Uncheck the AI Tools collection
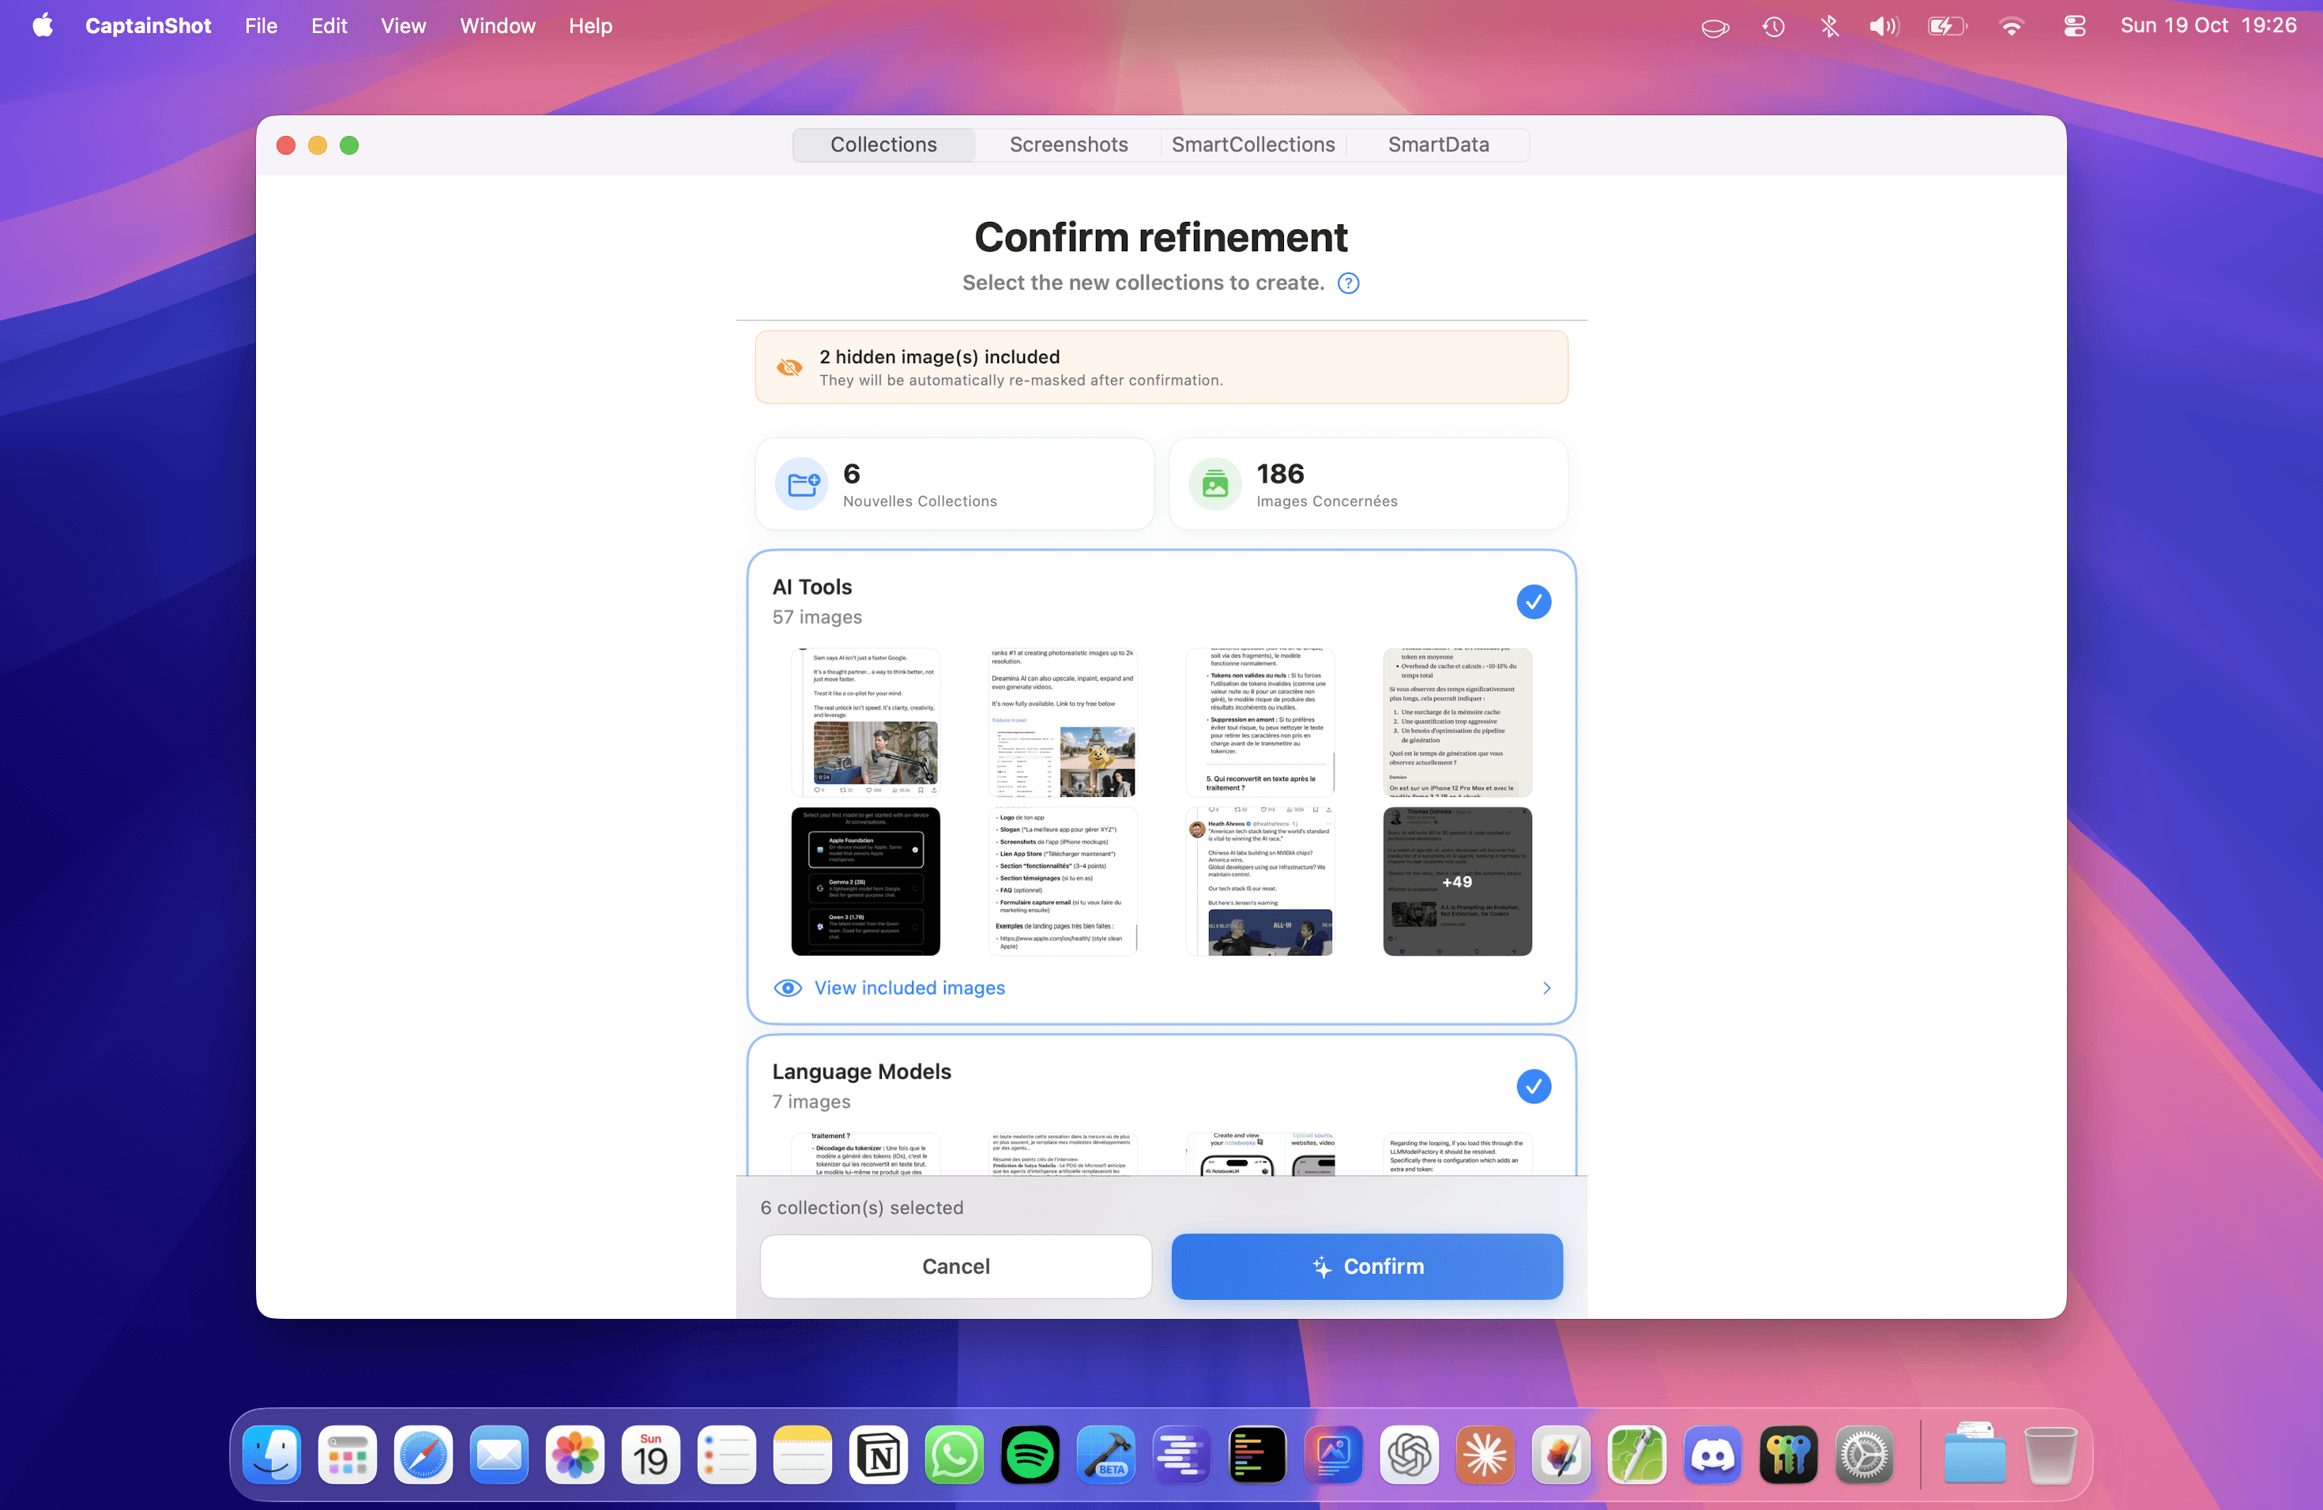This screenshot has width=2323, height=1510. (1534, 602)
